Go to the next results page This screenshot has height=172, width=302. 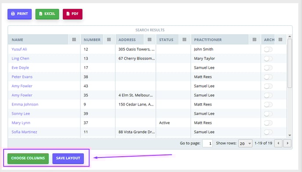(288, 143)
